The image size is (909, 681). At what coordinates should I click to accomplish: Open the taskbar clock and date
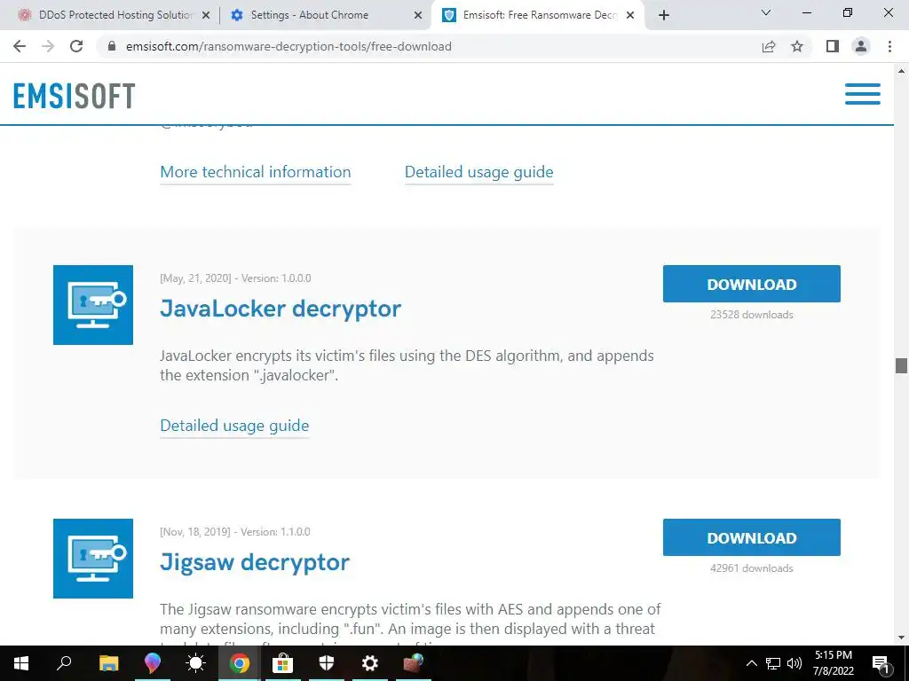[x=834, y=663]
